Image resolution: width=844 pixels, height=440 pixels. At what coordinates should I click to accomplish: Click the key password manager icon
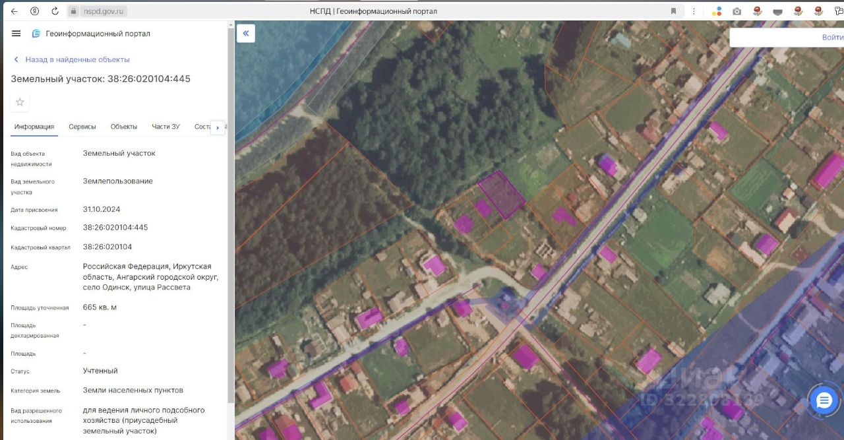(x=839, y=11)
